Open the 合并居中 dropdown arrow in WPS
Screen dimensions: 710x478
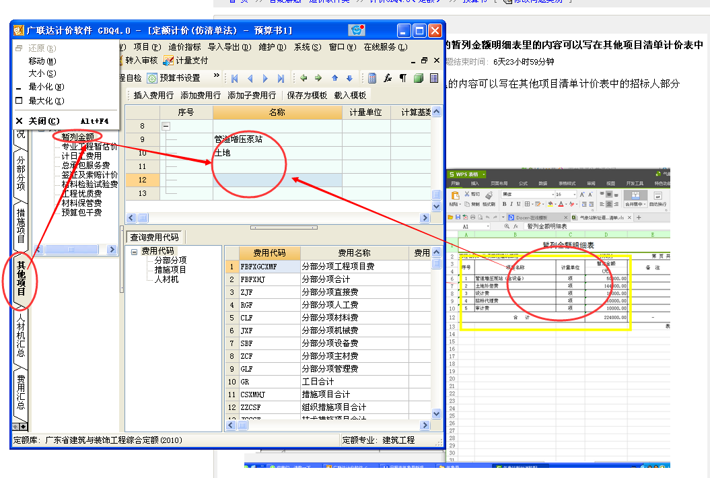645,205
